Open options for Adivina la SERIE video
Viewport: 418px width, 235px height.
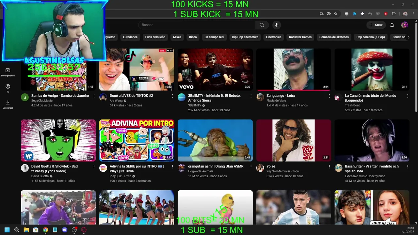(172, 167)
